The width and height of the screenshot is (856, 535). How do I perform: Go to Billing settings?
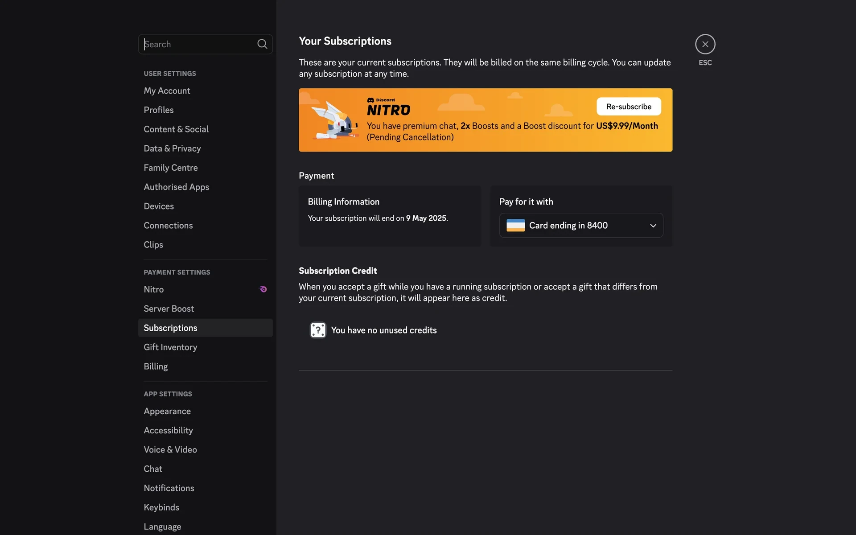[205, 366]
